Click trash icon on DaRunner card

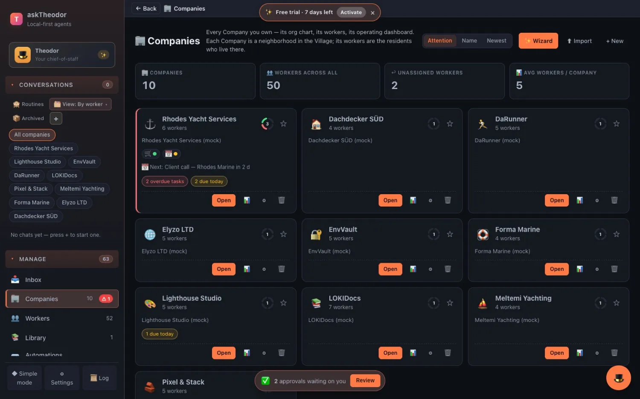point(614,200)
